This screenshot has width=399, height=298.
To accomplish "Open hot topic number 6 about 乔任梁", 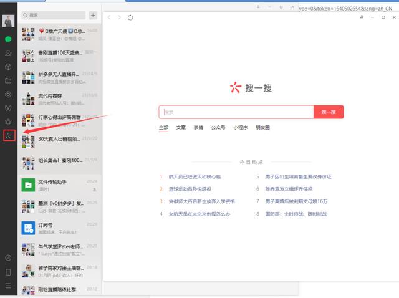I will 289,189.
